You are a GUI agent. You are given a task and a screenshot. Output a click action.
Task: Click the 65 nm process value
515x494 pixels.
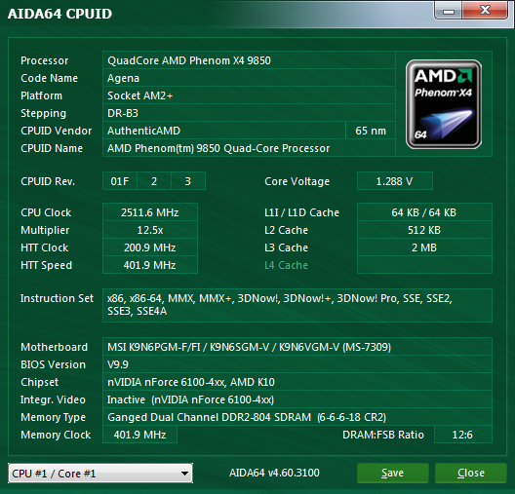371,131
